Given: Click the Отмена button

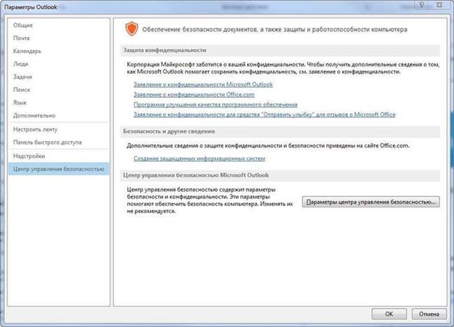Looking at the screenshot, I should [x=429, y=314].
